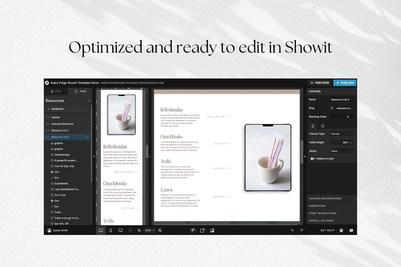The image size is (401, 267).
Task: Switch to the SITE tab
Action: click(x=56, y=91)
